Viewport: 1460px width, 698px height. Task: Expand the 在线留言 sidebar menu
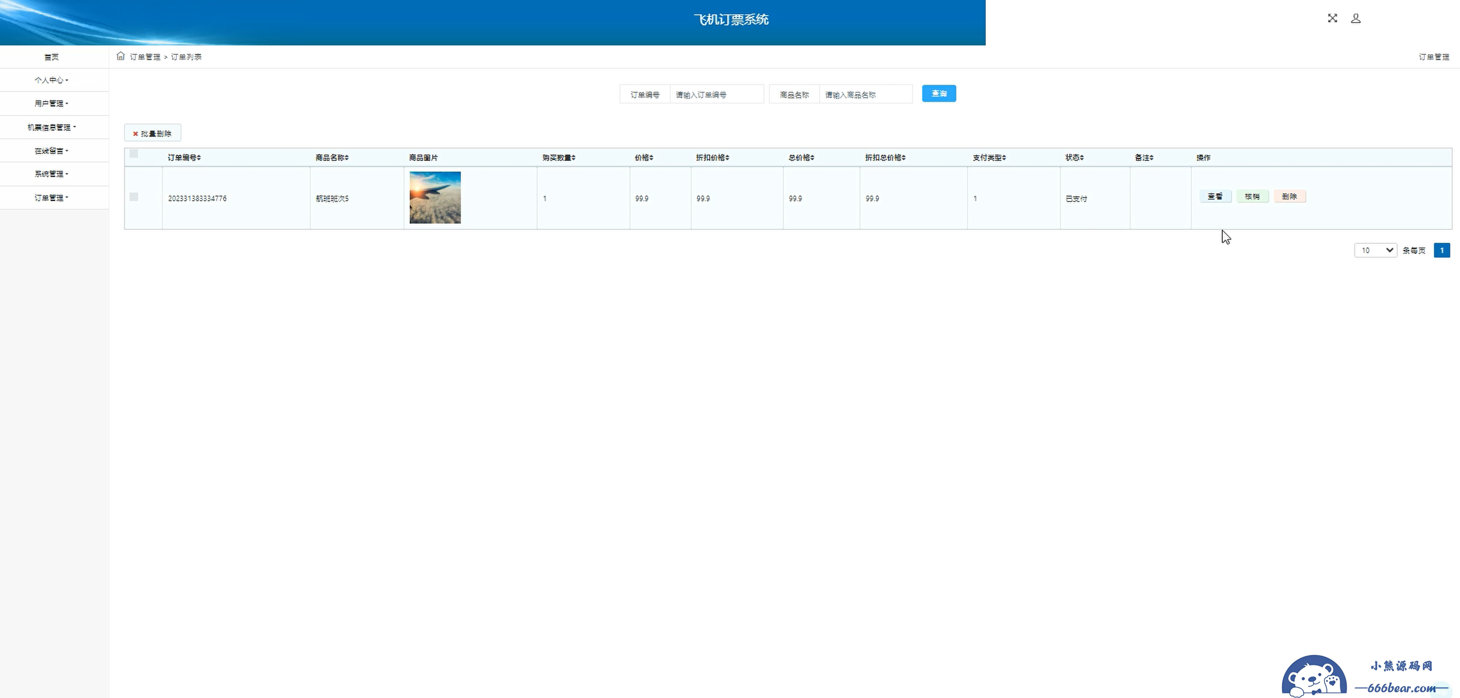52,151
